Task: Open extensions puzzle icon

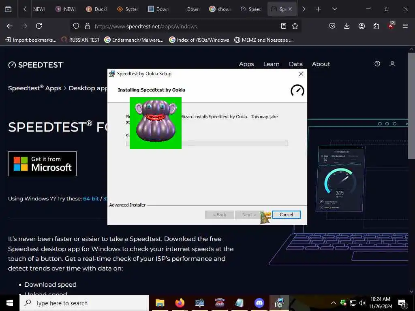Action: (376, 26)
